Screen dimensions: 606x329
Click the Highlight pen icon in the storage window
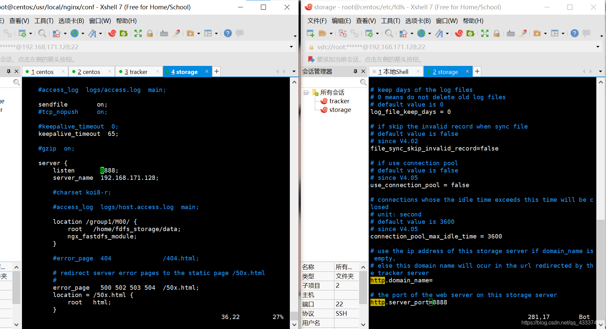(523, 33)
